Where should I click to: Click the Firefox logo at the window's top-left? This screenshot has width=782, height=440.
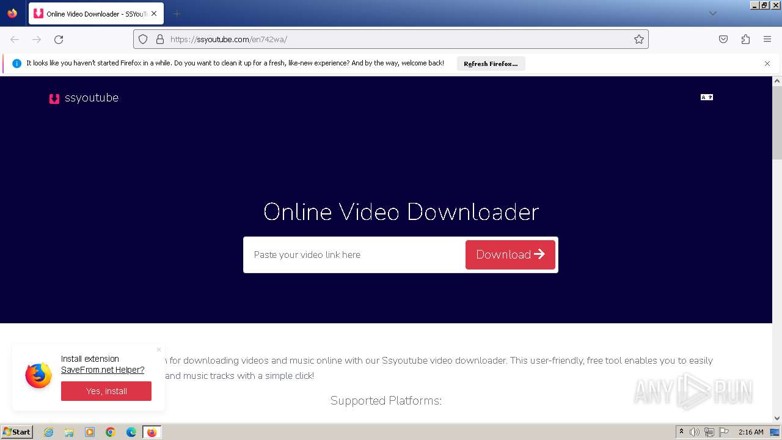point(12,13)
